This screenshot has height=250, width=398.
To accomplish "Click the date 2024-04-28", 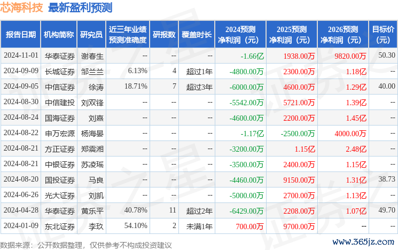I will [x=21, y=210].
